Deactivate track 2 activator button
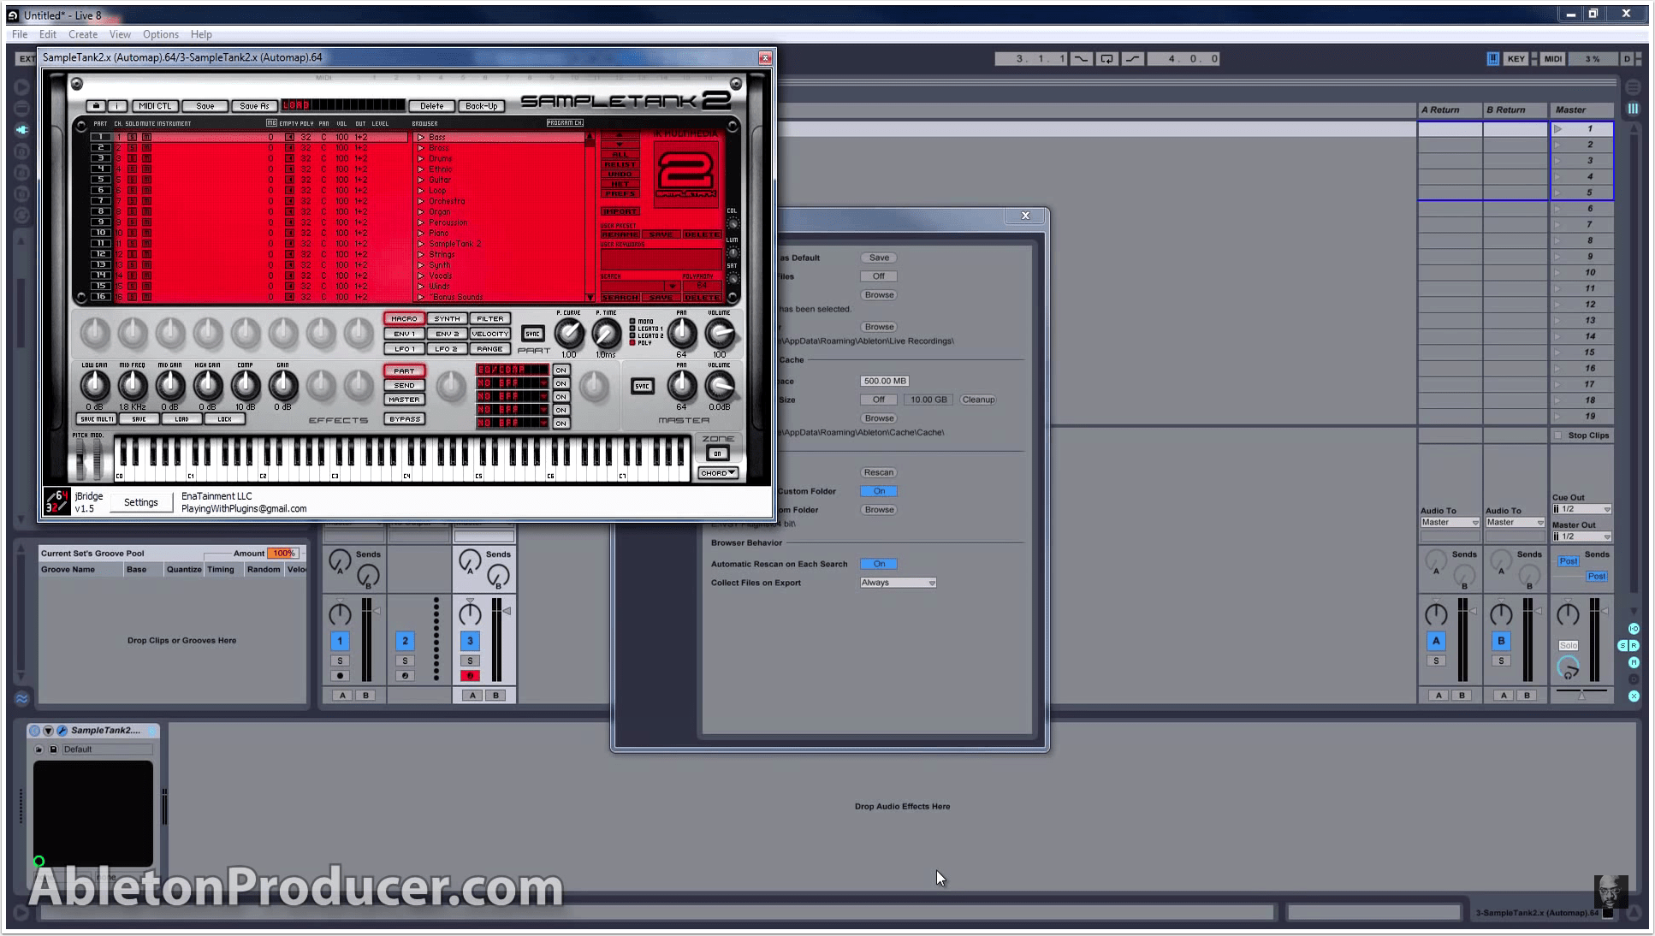 click(x=405, y=641)
